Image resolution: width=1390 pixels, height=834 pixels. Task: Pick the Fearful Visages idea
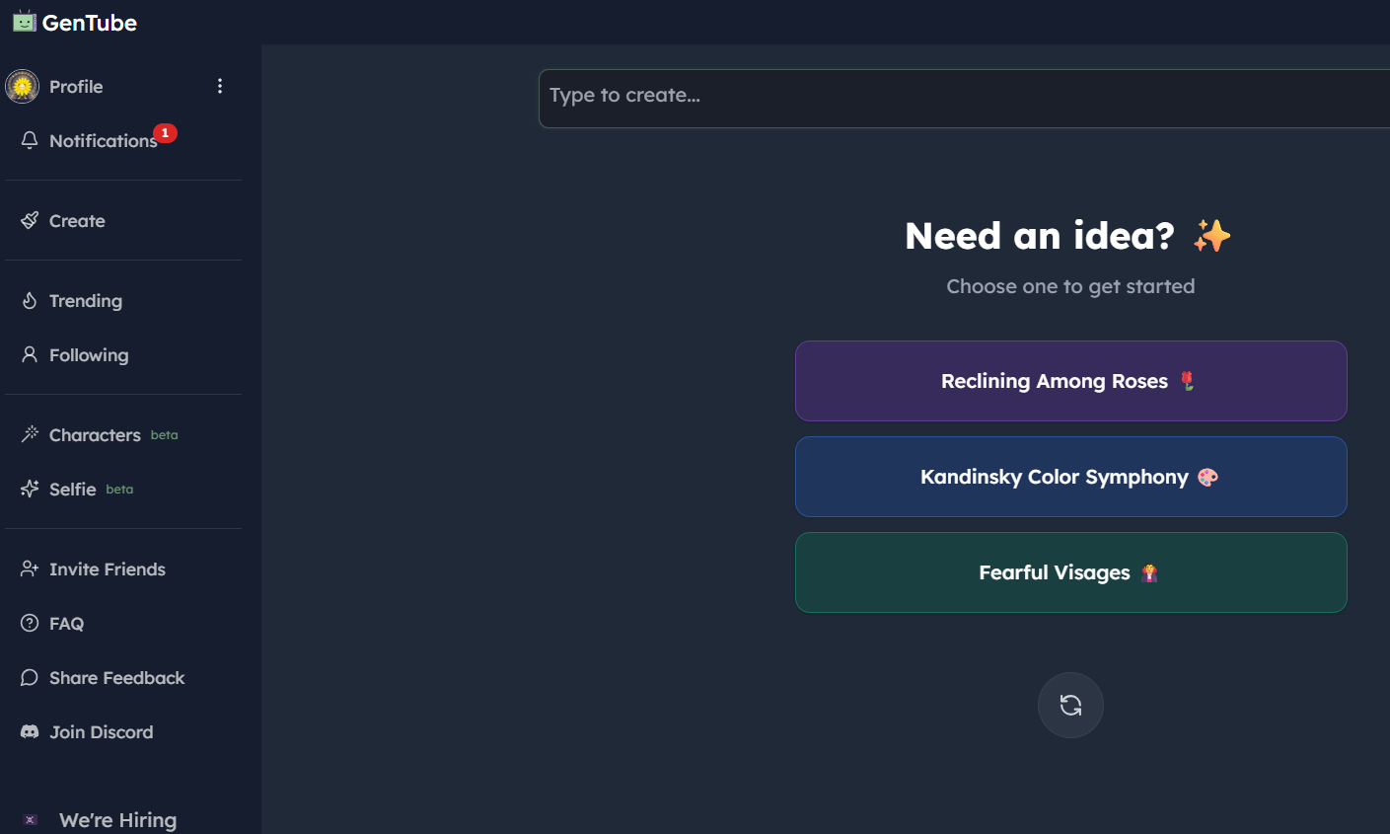pos(1070,572)
